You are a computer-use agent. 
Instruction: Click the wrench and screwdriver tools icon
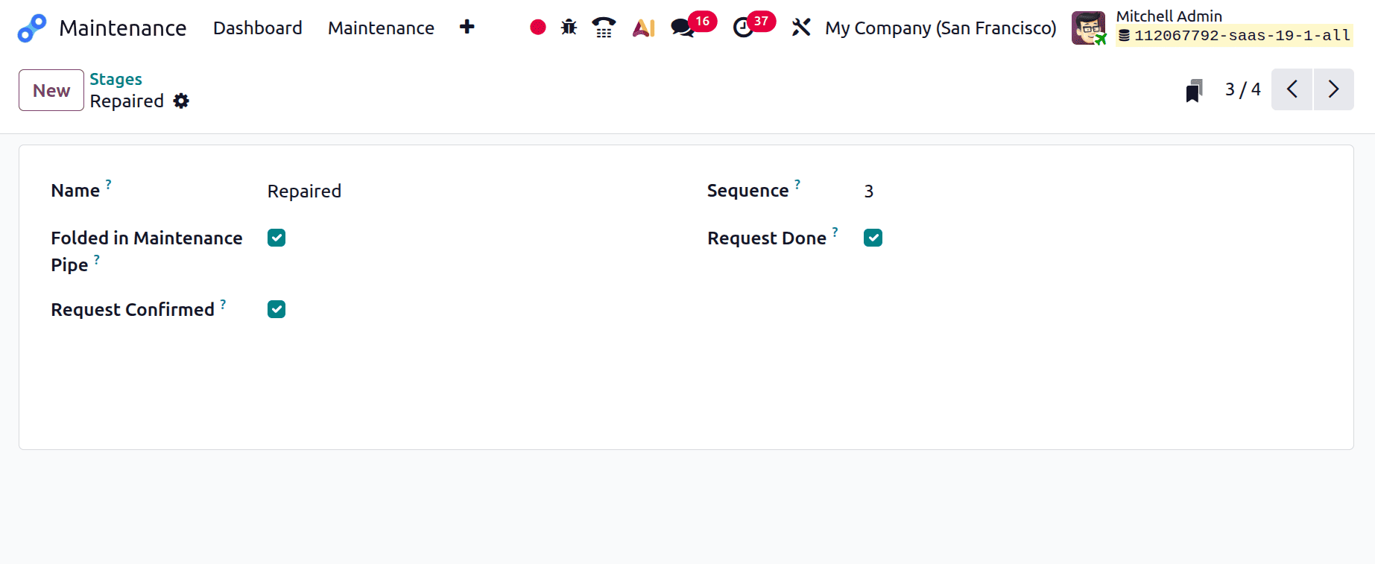801,28
